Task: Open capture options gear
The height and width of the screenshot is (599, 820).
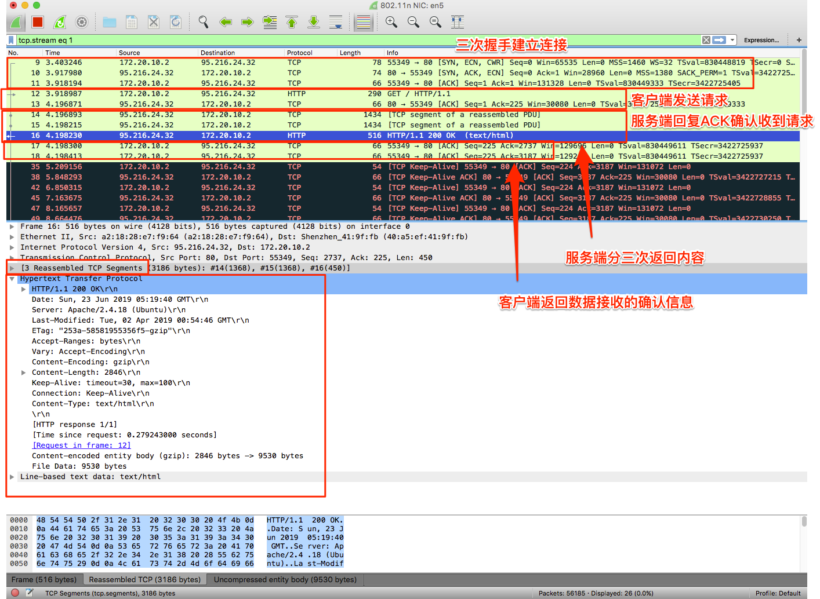Action: pos(82,23)
